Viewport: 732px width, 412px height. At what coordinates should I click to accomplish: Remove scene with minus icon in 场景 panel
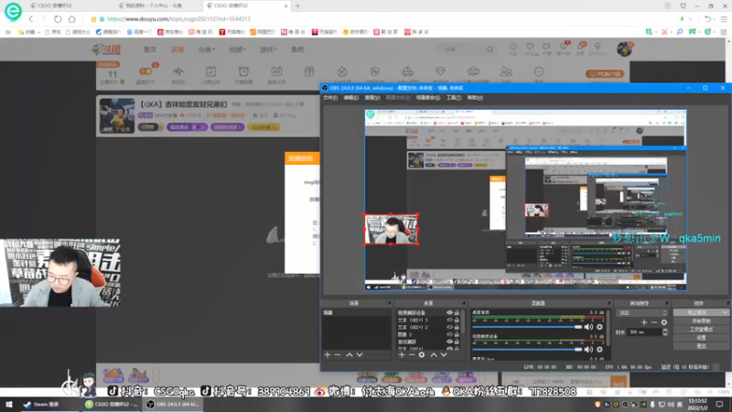[x=338, y=355]
